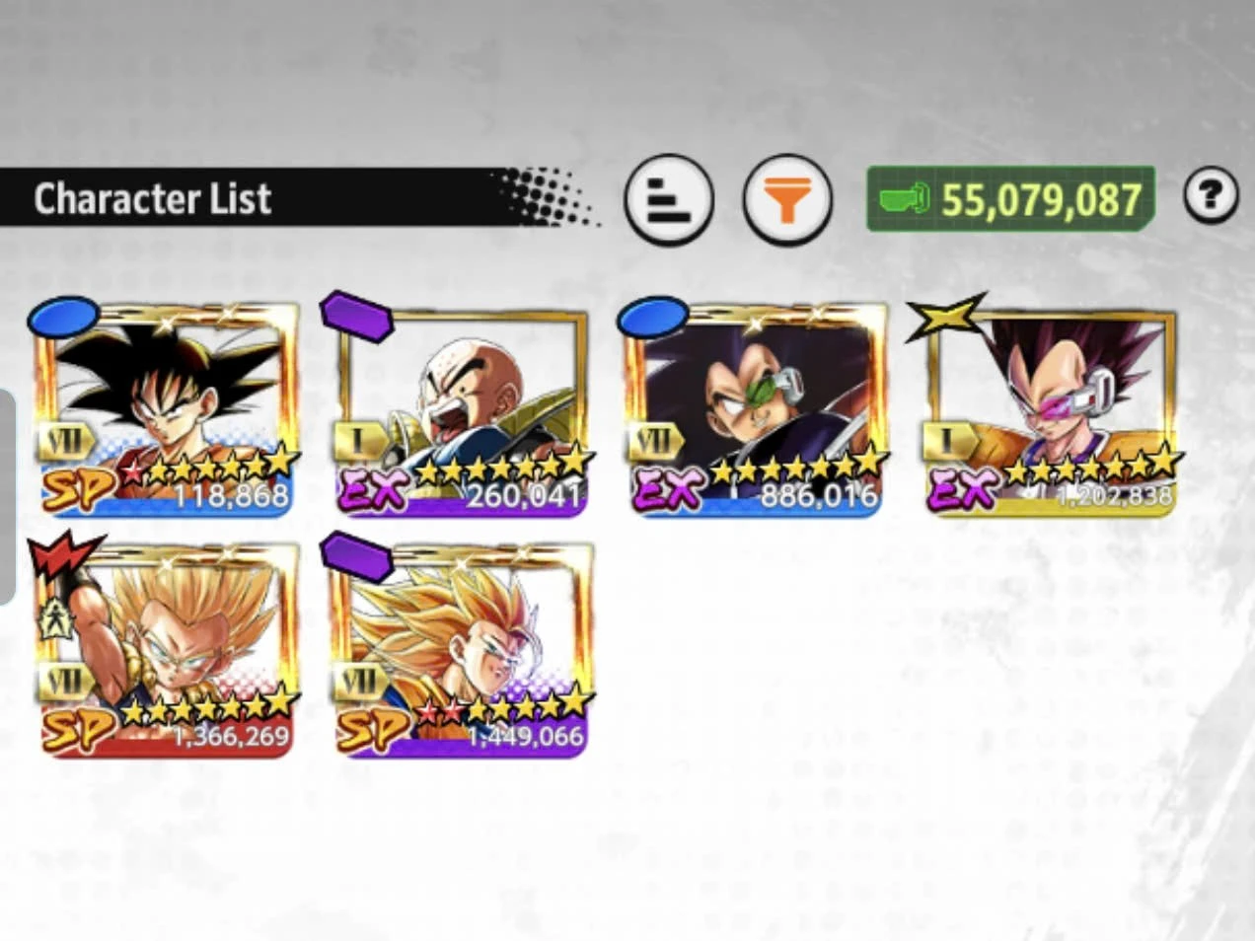The width and height of the screenshot is (1255, 941).
Task: Tap the red burst badge on Gotenks card
Action: [65, 557]
